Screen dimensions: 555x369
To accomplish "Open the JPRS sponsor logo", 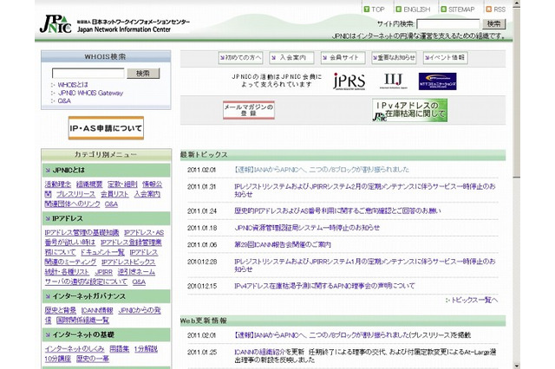I will (x=349, y=81).
